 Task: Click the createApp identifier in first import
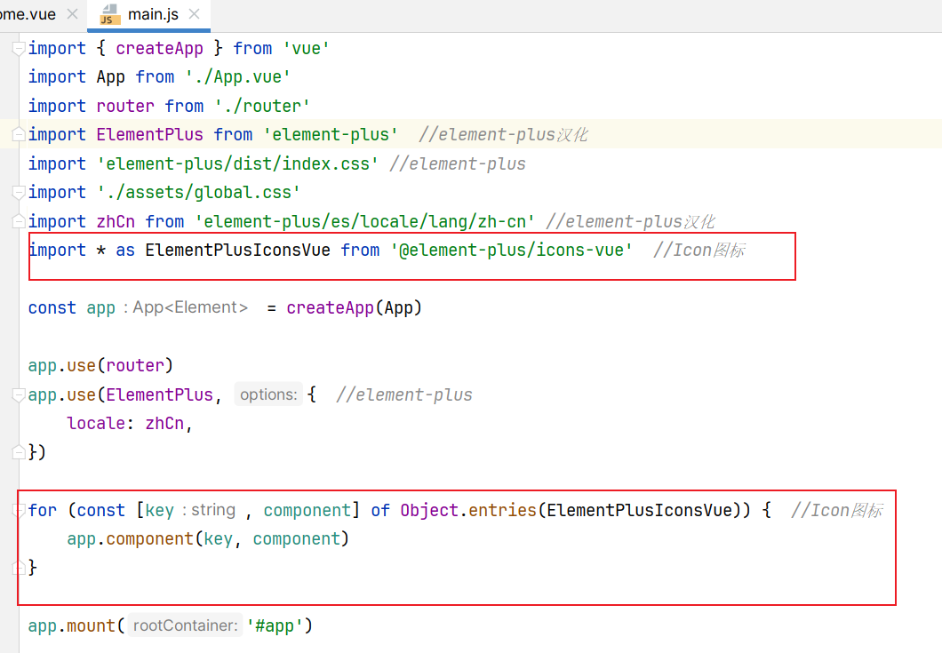pyautogui.click(x=159, y=48)
